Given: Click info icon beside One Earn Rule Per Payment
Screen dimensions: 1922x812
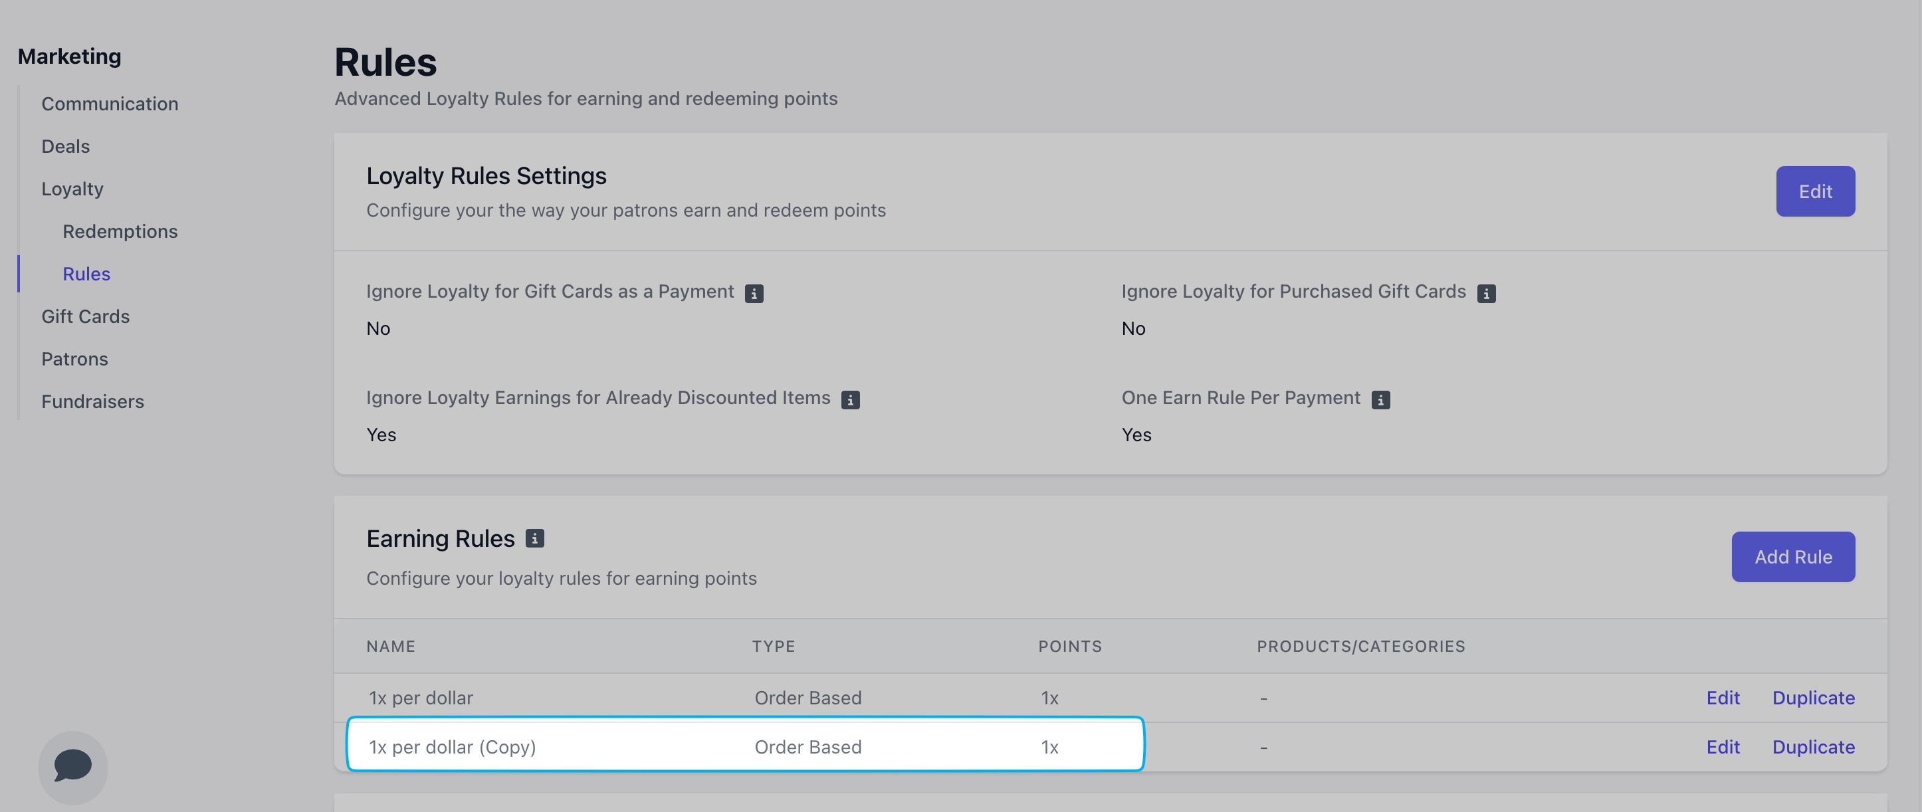Looking at the screenshot, I should pyautogui.click(x=1380, y=400).
